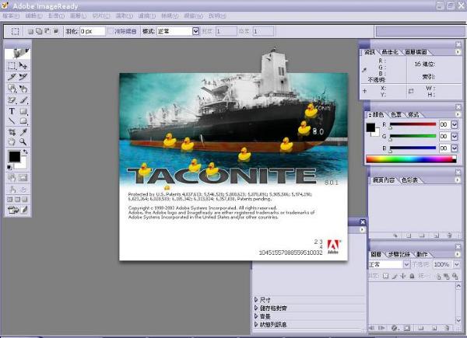Select the Zoom tool
467x338 pixels.
click(x=23, y=141)
